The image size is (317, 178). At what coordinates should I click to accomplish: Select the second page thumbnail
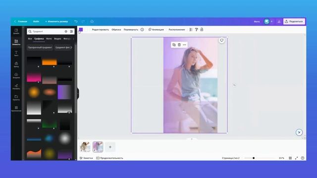click(x=98, y=147)
